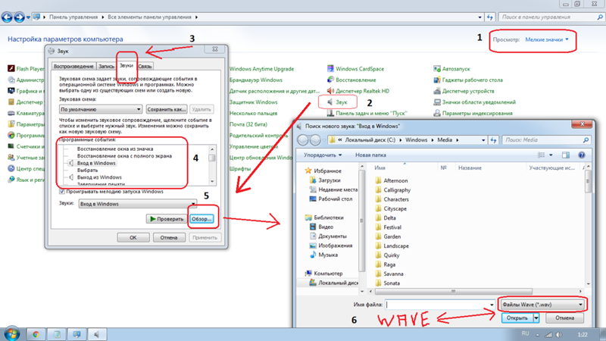Click refresh icon next to Control Panel address bar
606x341 pixels.
[490, 17]
